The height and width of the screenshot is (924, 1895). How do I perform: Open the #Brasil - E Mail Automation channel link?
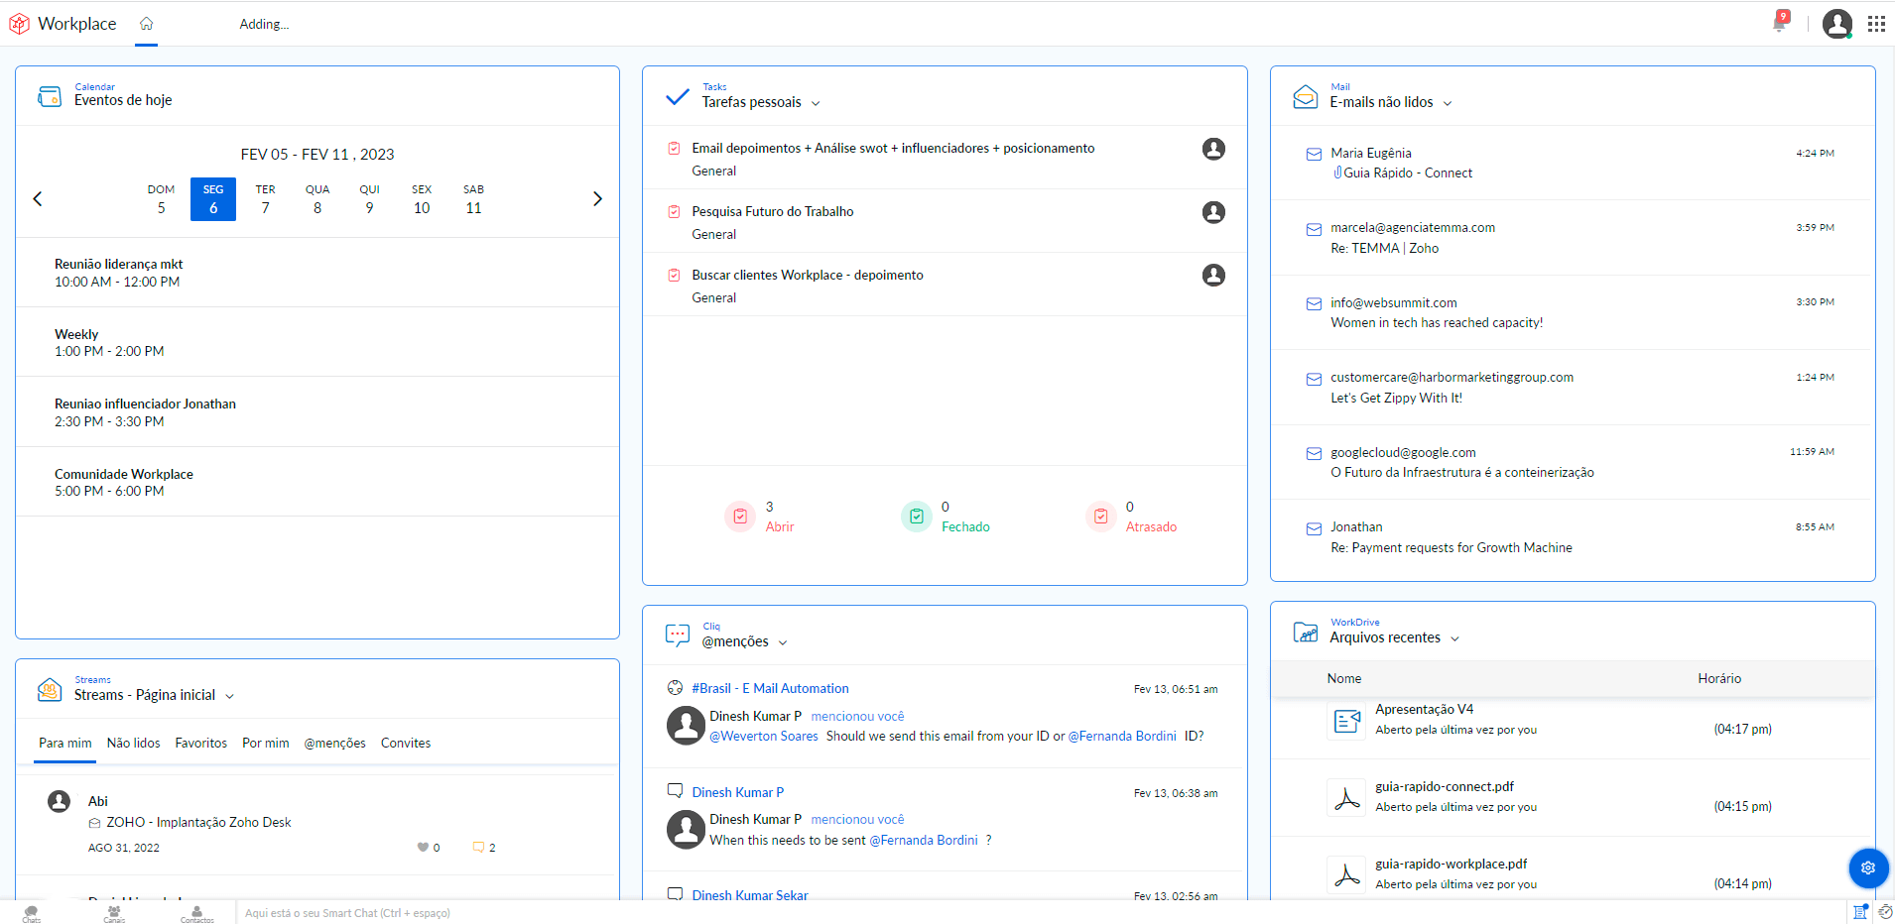pos(770,688)
